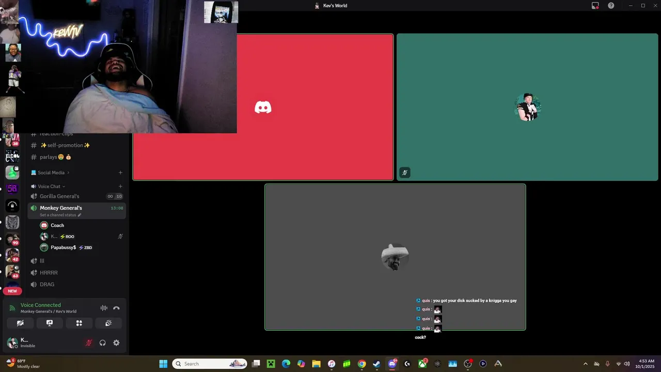
Task: Open the weather widget 69°F
Action: pyautogui.click(x=23, y=364)
